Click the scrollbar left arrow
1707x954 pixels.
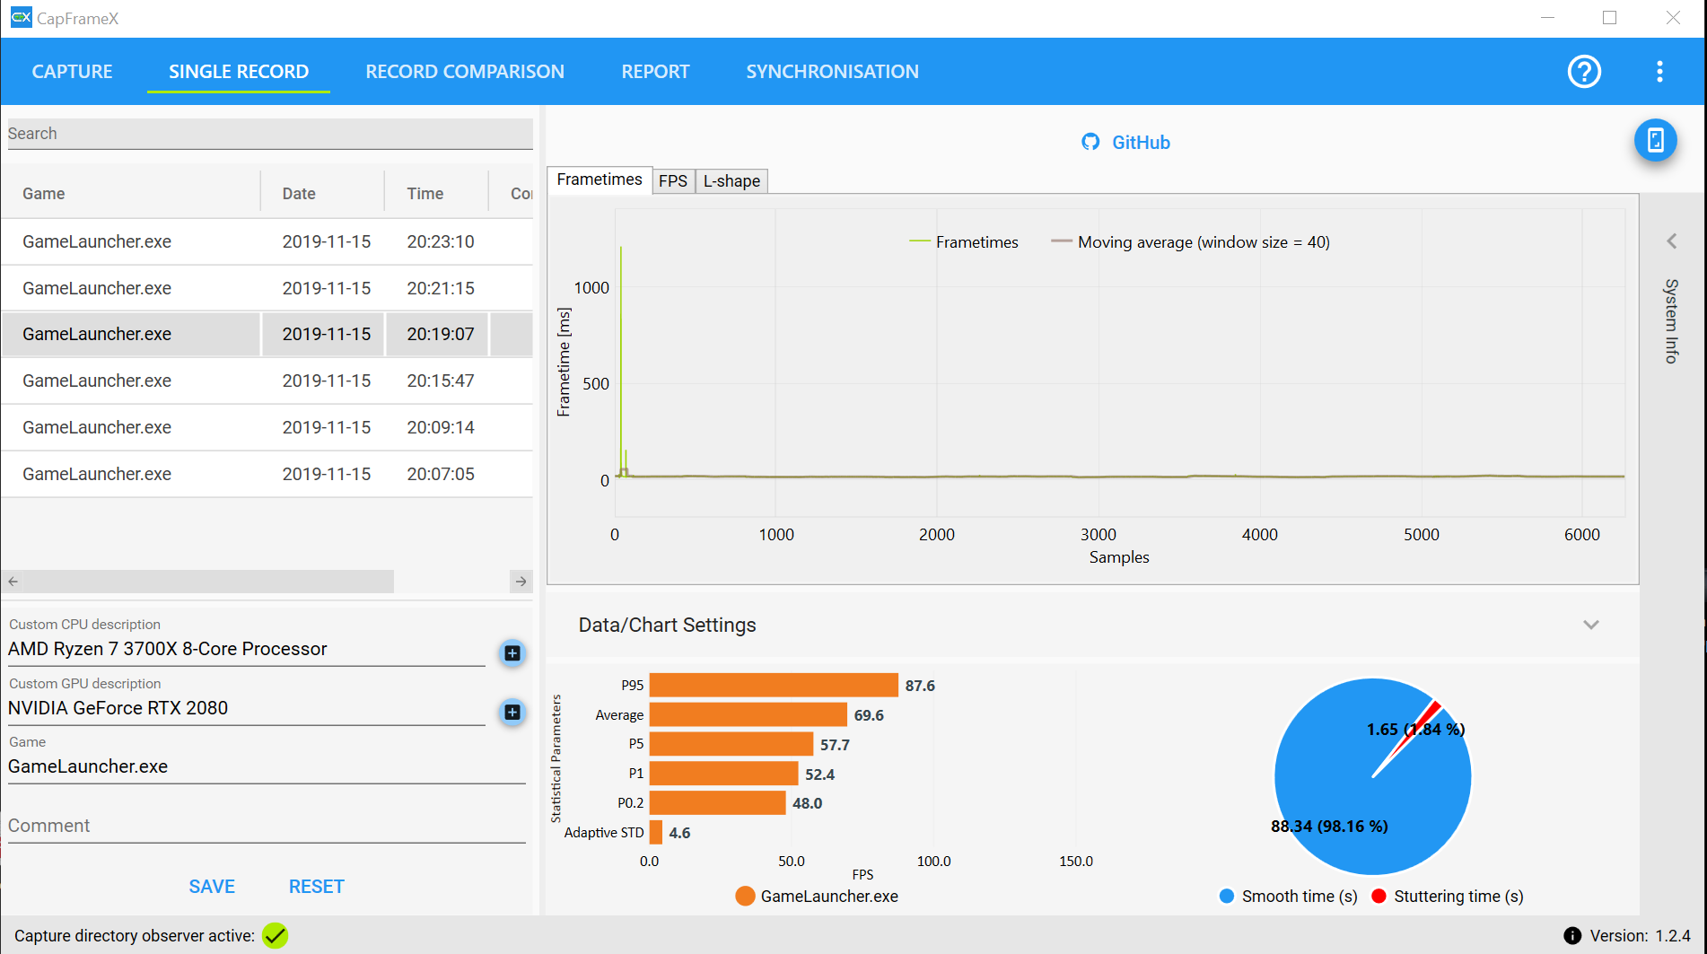click(13, 582)
